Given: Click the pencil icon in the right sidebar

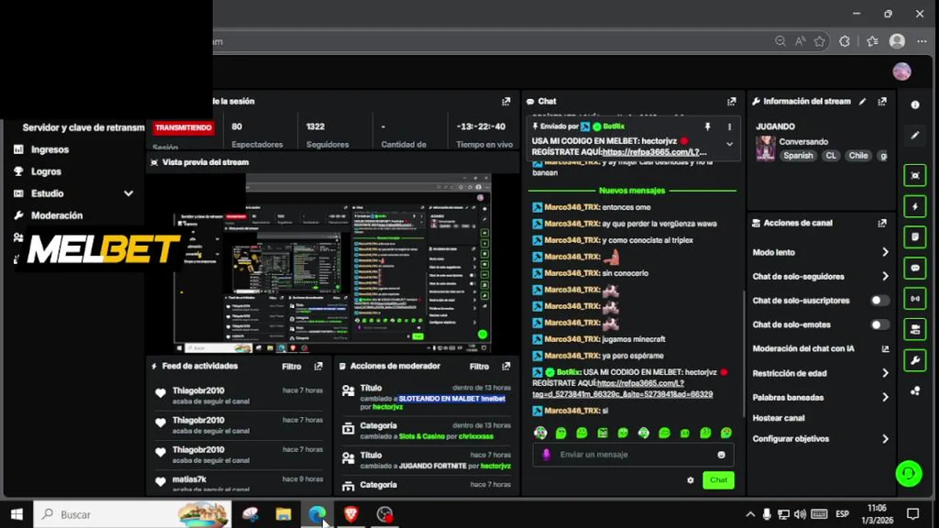Looking at the screenshot, I should 915,136.
